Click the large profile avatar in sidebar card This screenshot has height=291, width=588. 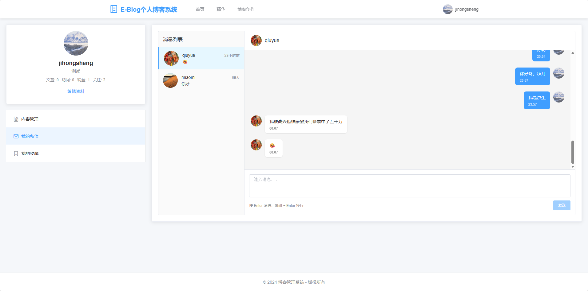76,43
